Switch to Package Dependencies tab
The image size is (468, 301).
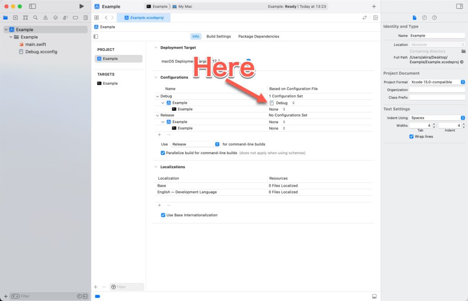pyautogui.click(x=259, y=37)
